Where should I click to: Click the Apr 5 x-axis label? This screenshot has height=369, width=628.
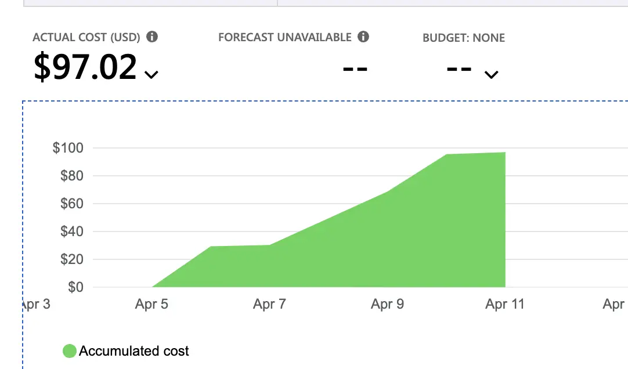(151, 304)
